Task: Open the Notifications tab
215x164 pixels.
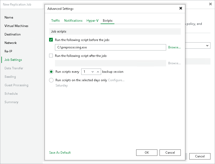Action: [x=73, y=21]
